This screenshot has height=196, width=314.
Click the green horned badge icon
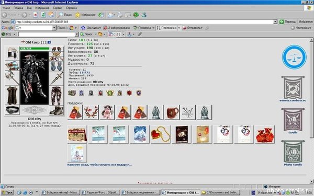pos(110,93)
